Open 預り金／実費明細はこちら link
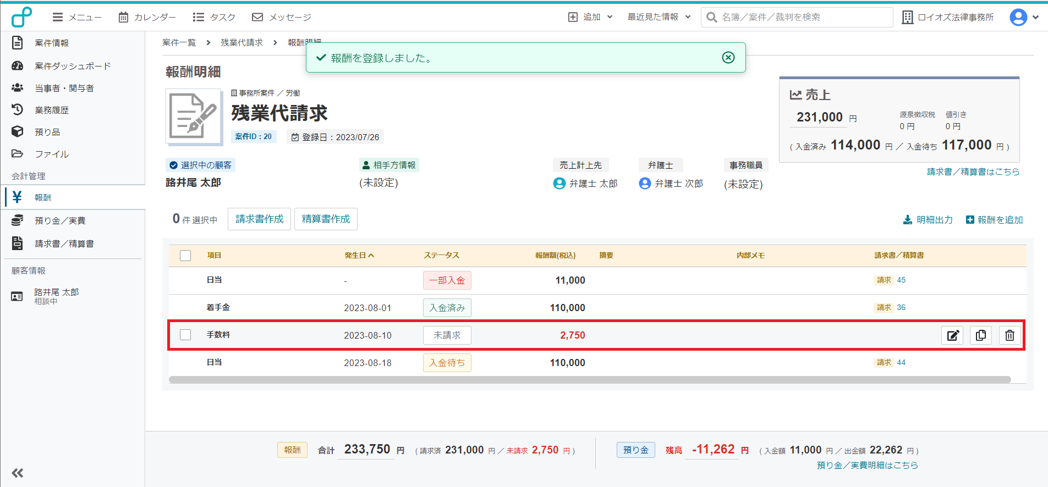 point(868,465)
